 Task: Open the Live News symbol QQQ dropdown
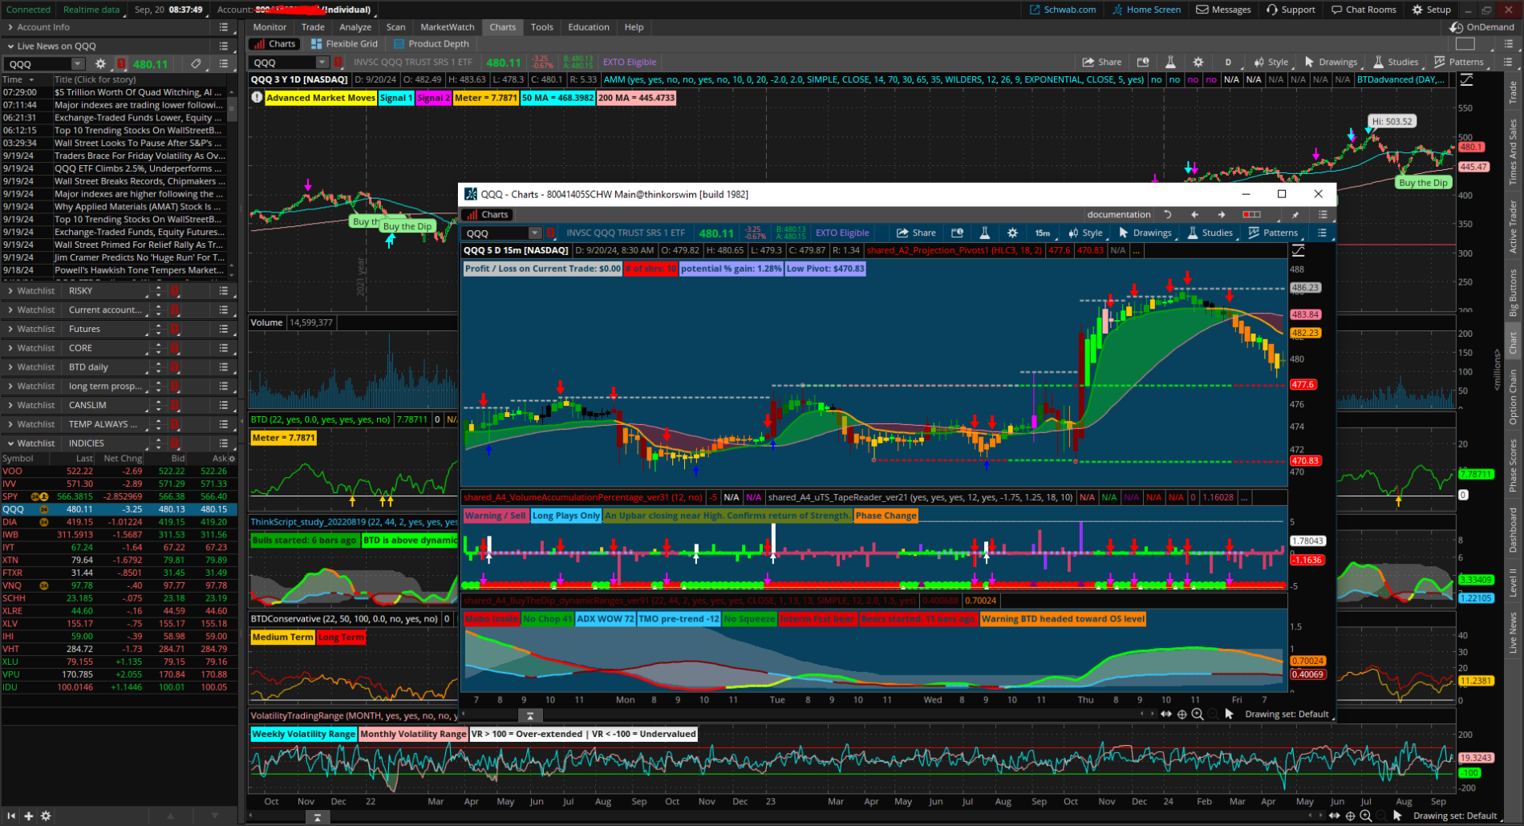(77, 64)
